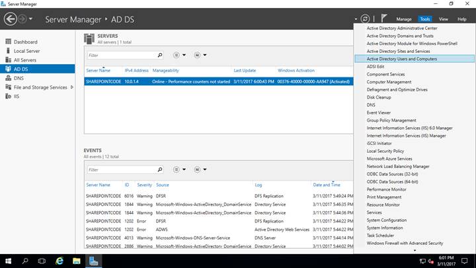This screenshot has width=476, height=268.
Task: Launch Internet Explorer from taskbar
Action: (x=59, y=261)
